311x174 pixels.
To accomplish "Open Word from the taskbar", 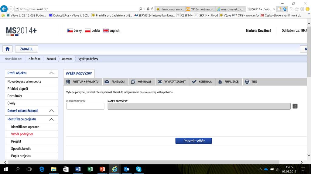I will pyautogui.click(x=78, y=169).
